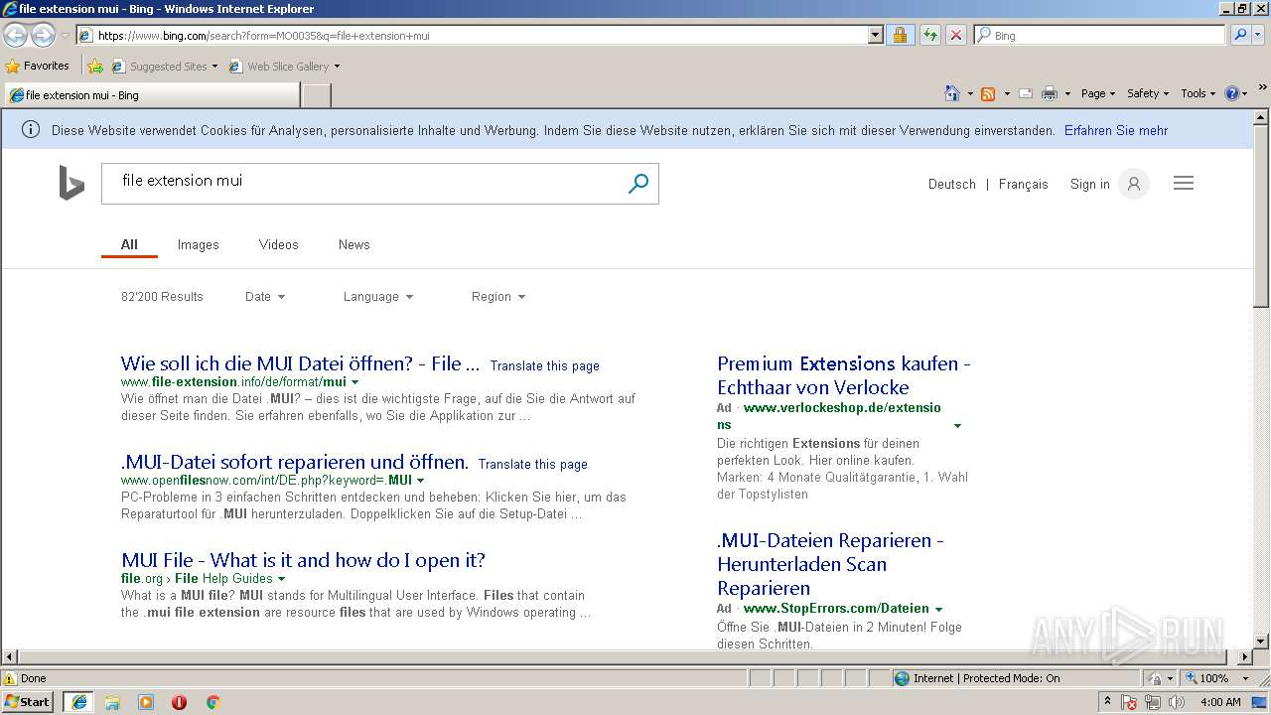This screenshot has width=1271, height=715.
Task: Open Windows Media Player from taskbar
Action: click(146, 702)
